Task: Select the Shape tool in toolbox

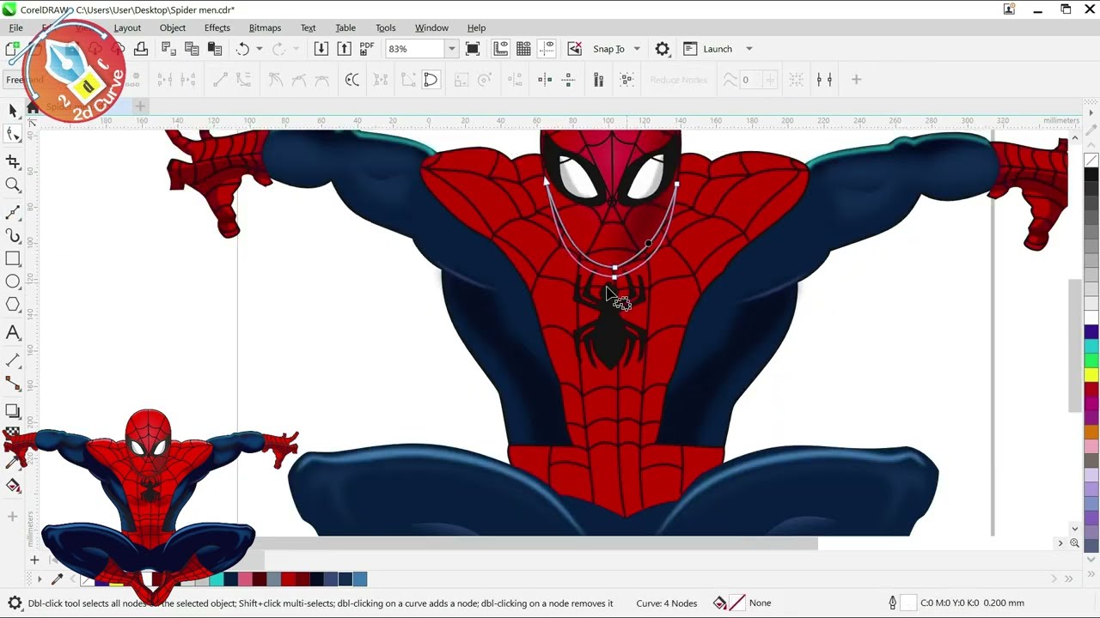Action: coord(13,134)
